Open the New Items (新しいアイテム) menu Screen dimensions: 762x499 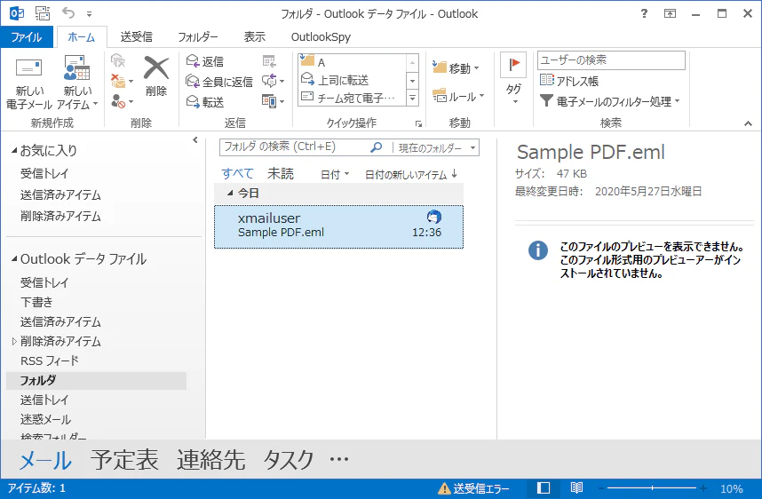77,83
